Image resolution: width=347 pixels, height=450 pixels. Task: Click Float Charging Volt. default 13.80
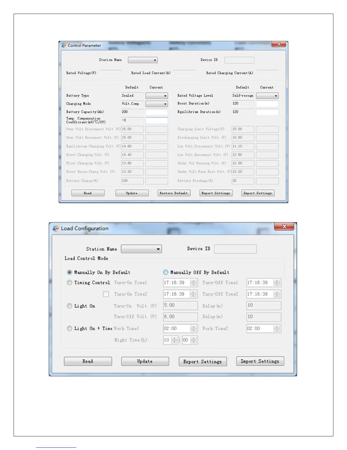pyautogui.click(x=132, y=163)
